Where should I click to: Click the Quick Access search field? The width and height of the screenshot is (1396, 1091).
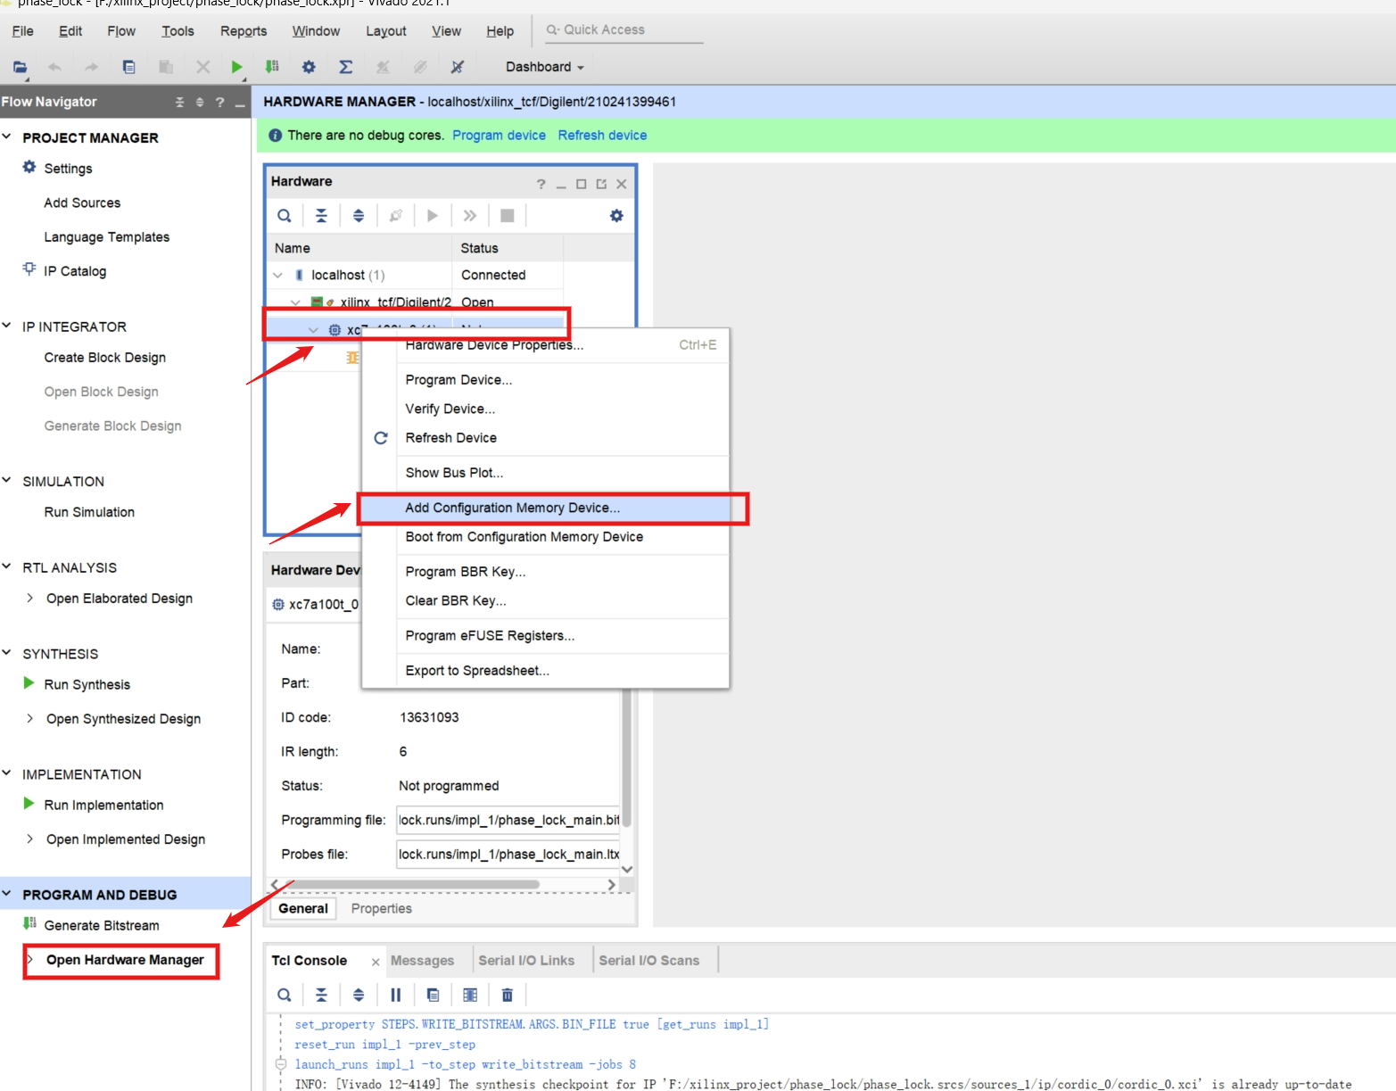[x=623, y=30]
